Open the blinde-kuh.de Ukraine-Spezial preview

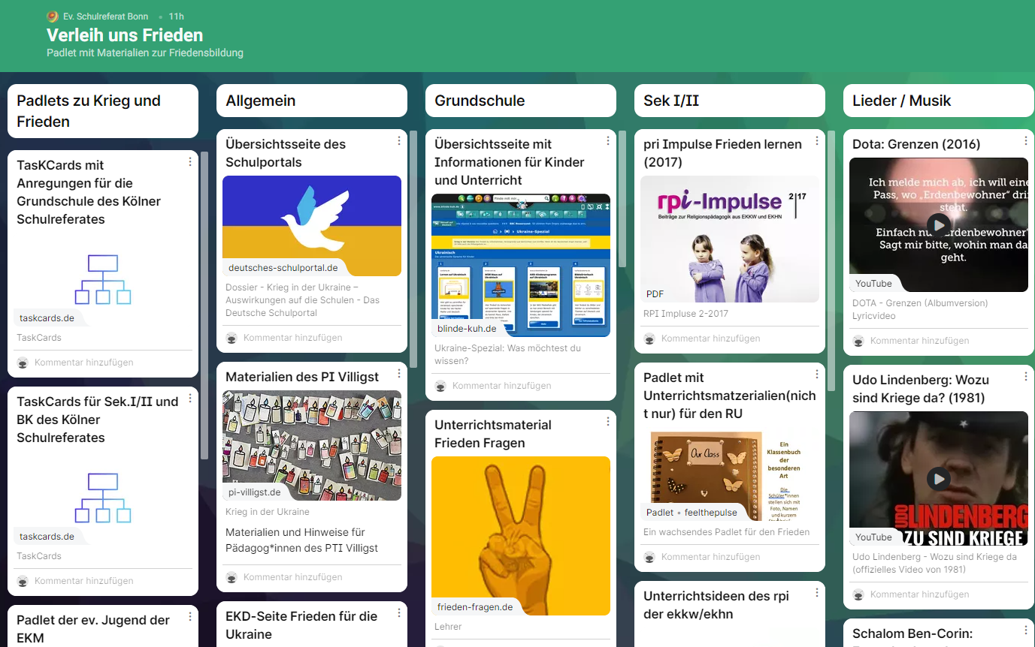click(x=521, y=265)
